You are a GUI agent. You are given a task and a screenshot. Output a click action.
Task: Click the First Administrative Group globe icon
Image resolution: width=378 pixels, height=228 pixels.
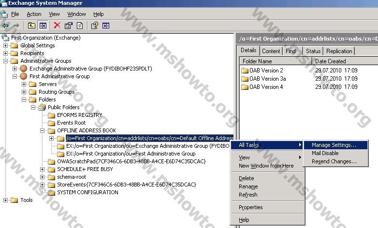[x=24, y=76]
